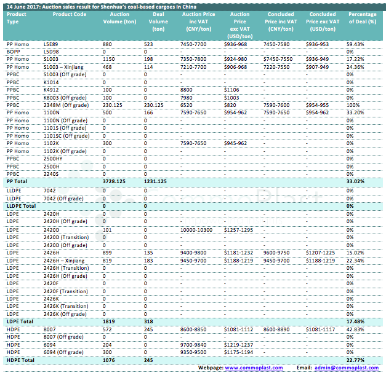Select the LLDPE Total row label
Screen dimensions: 386x378
point(20,205)
